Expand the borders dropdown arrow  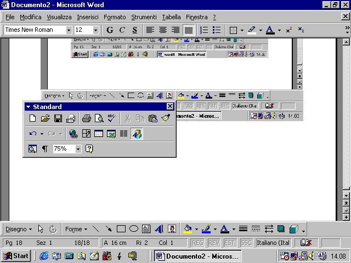coord(242,30)
